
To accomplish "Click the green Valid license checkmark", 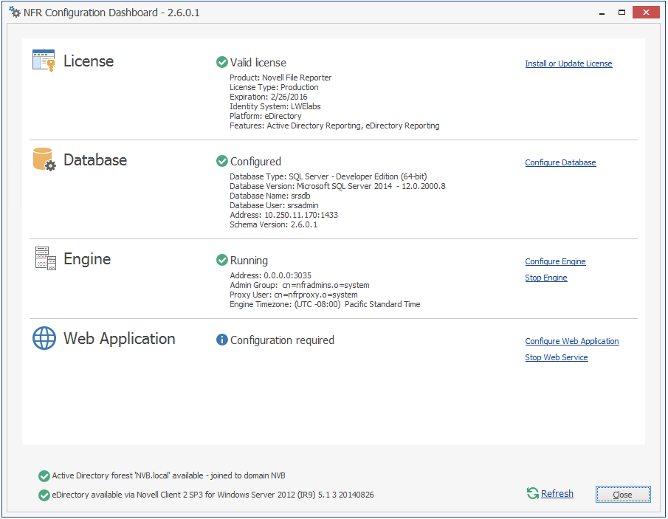I will (x=222, y=63).
